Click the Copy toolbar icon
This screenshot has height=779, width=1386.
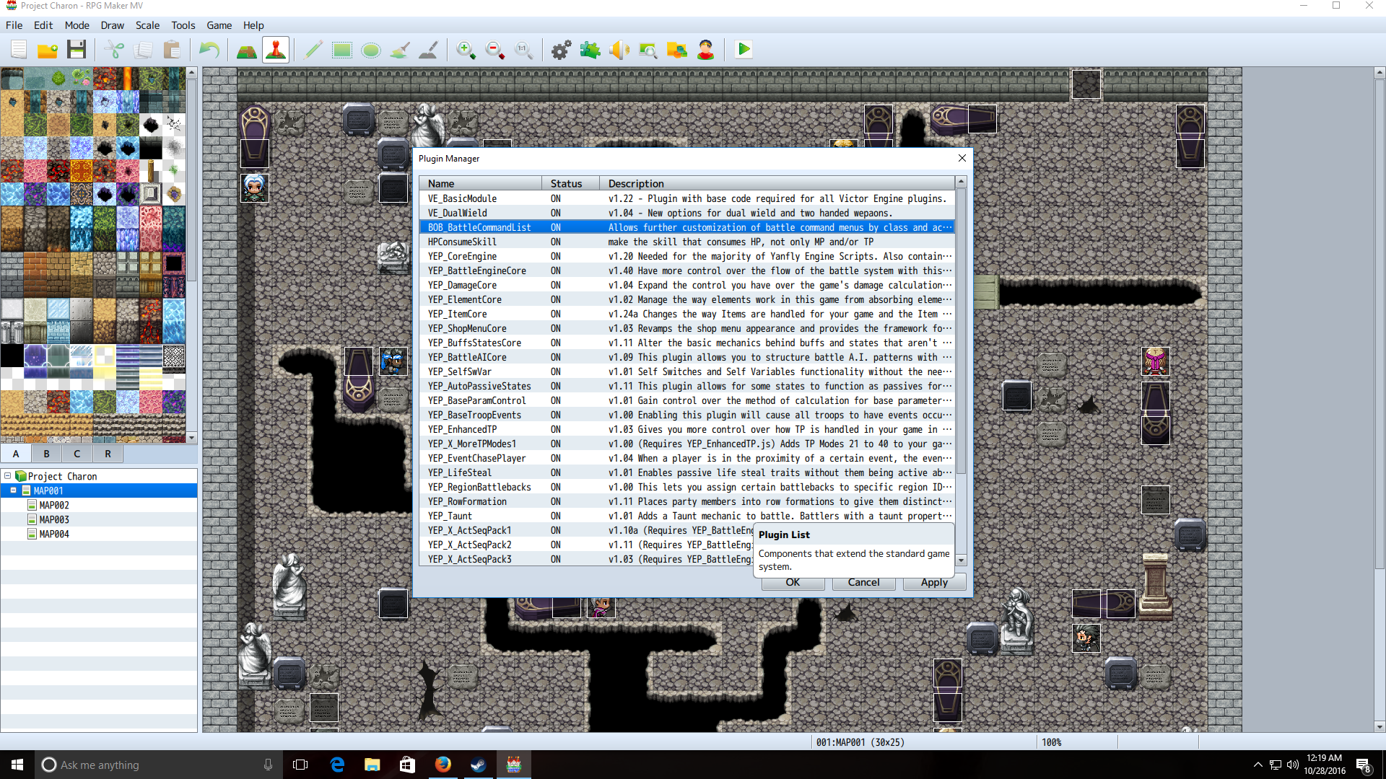(x=143, y=50)
